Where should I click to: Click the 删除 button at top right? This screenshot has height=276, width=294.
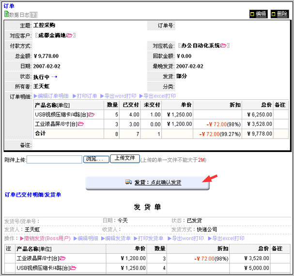[x=279, y=14]
